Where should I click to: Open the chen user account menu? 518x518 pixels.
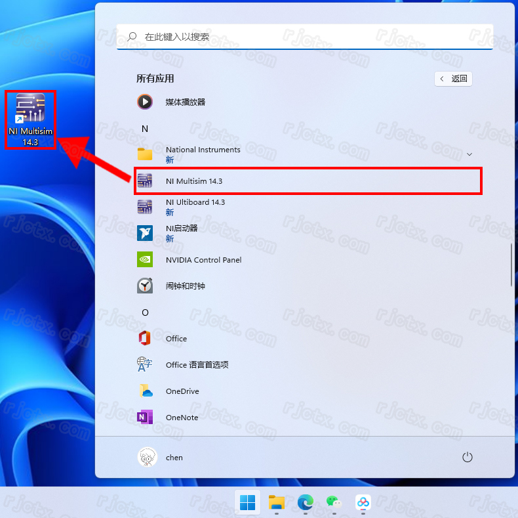161,457
